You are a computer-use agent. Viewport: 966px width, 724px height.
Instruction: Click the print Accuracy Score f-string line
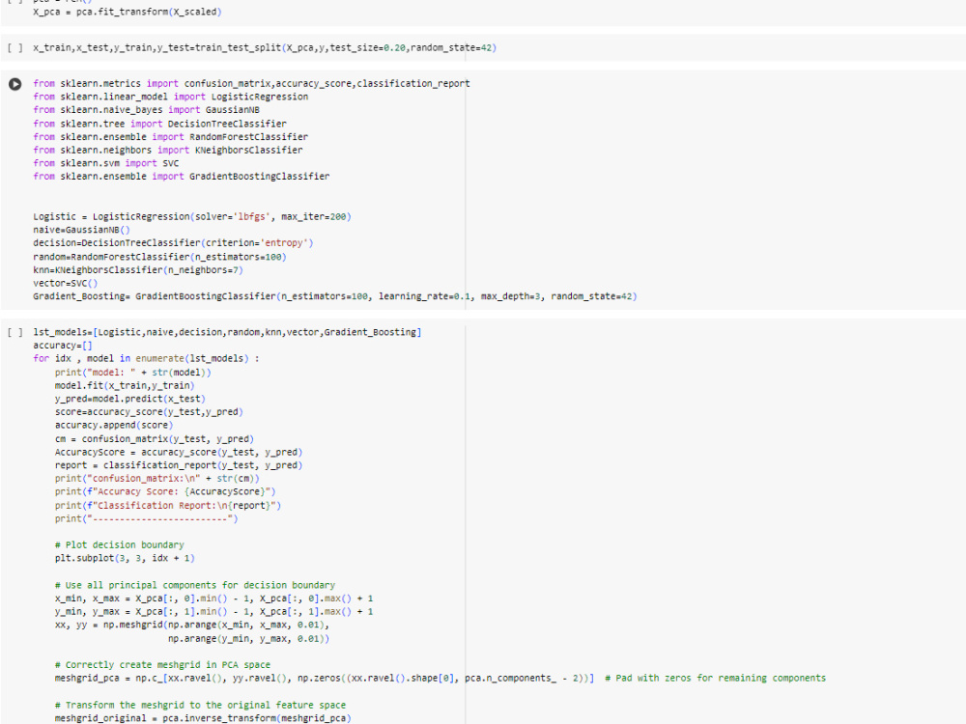(165, 491)
